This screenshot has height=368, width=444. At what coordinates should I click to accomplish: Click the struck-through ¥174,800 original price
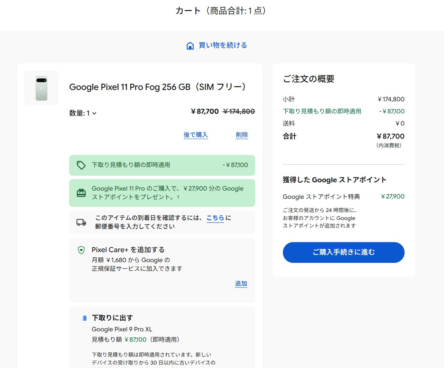click(x=239, y=111)
